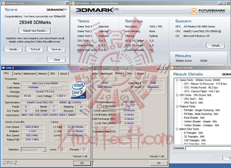
Task: Click the Core Speed value 5502.8 MHz
Action: point(32,127)
